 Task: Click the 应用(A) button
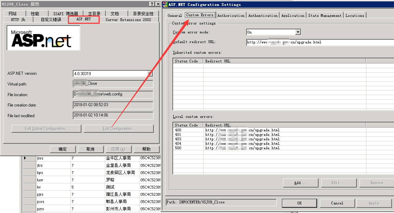click(118, 149)
